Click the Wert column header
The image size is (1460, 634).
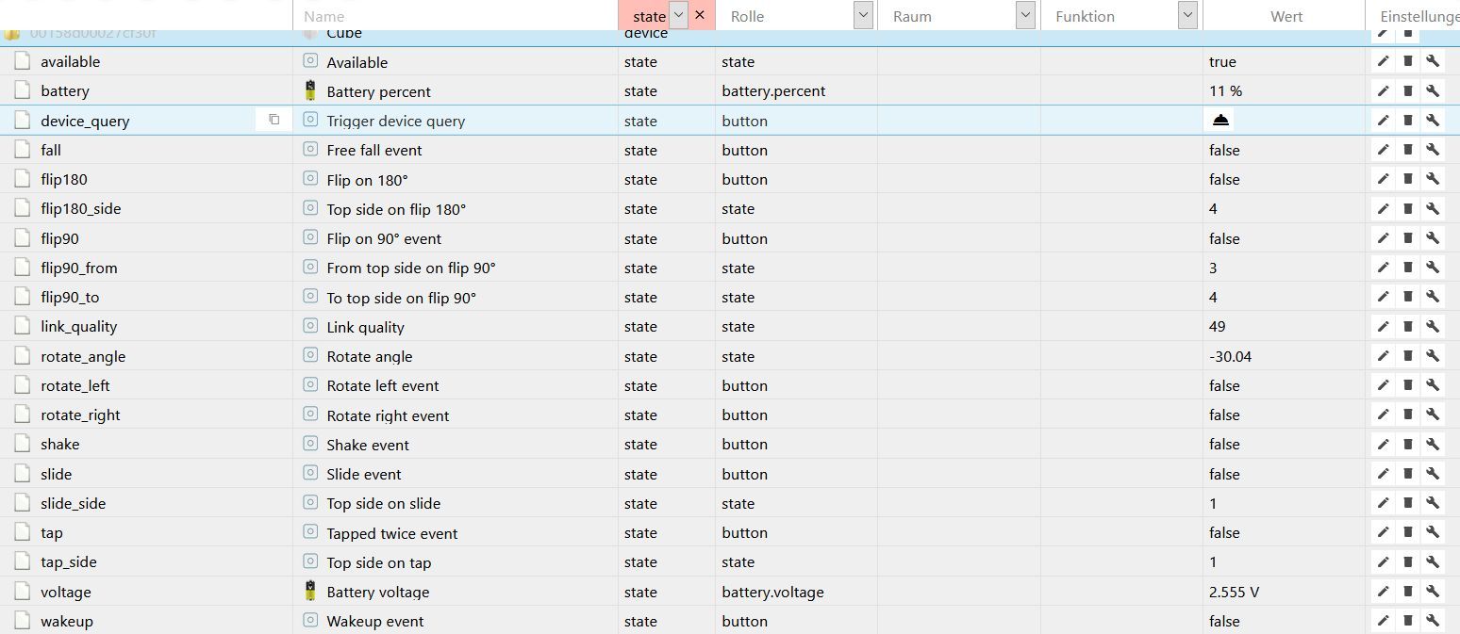point(1286,16)
